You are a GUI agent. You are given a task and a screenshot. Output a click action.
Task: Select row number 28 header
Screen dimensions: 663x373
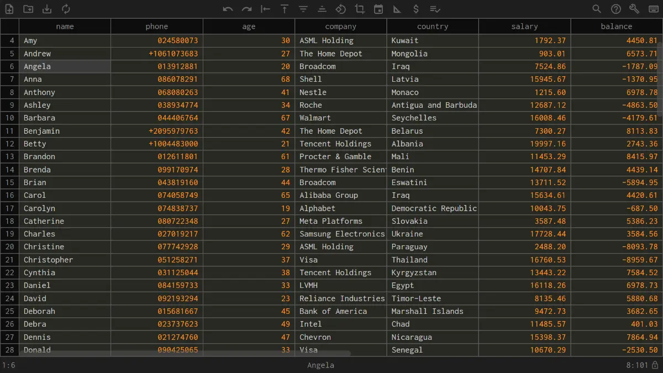(x=10, y=350)
